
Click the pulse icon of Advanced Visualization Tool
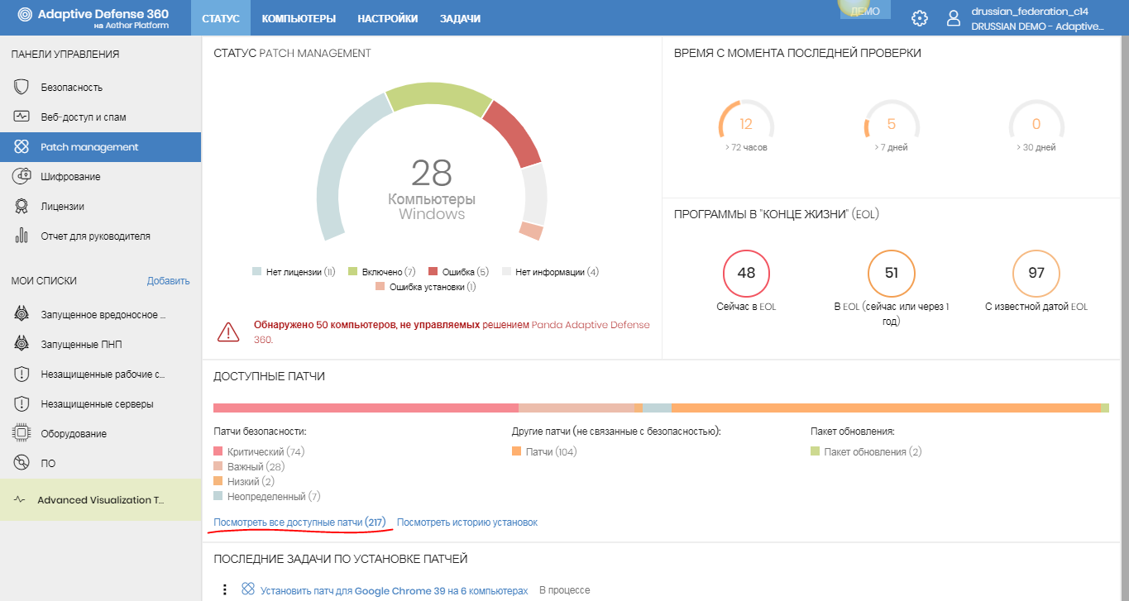tap(21, 500)
